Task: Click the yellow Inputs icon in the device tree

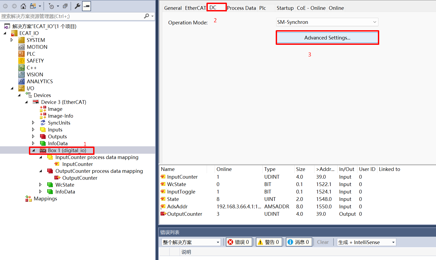Action: point(43,129)
